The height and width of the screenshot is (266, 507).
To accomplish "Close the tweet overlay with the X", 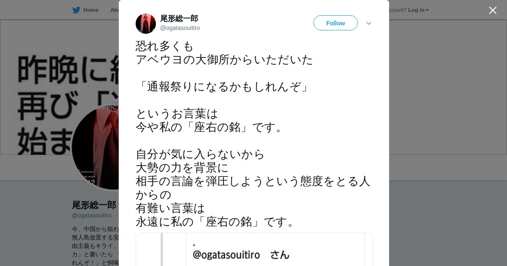I will pyautogui.click(x=493, y=10).
